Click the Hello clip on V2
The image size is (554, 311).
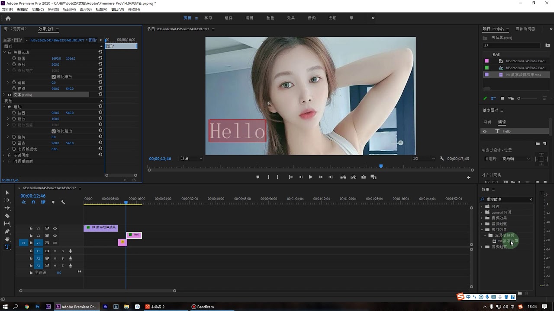click(134, 235)
